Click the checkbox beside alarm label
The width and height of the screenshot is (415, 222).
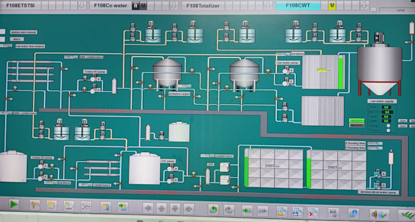point(2,39)
